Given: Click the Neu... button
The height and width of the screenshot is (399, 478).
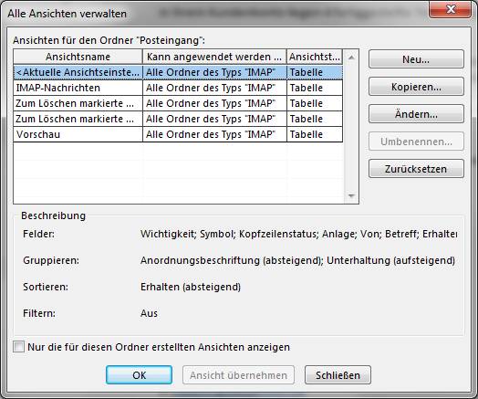Looking at the screenshot, I should coord(416,59).
